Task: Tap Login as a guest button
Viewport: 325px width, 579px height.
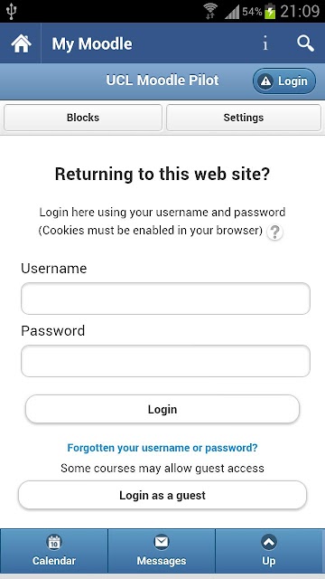Action: point(162,495)
